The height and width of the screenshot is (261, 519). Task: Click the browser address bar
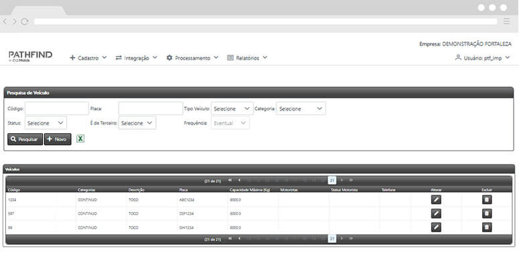tap(265, 21)
